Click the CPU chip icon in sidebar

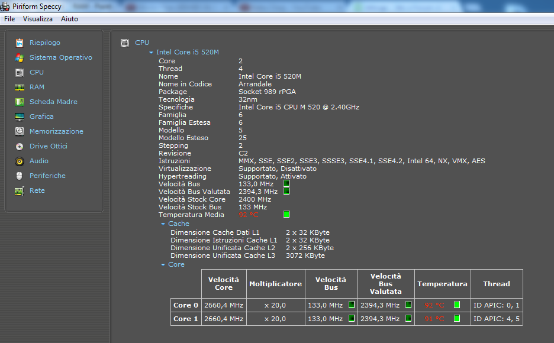20,72
